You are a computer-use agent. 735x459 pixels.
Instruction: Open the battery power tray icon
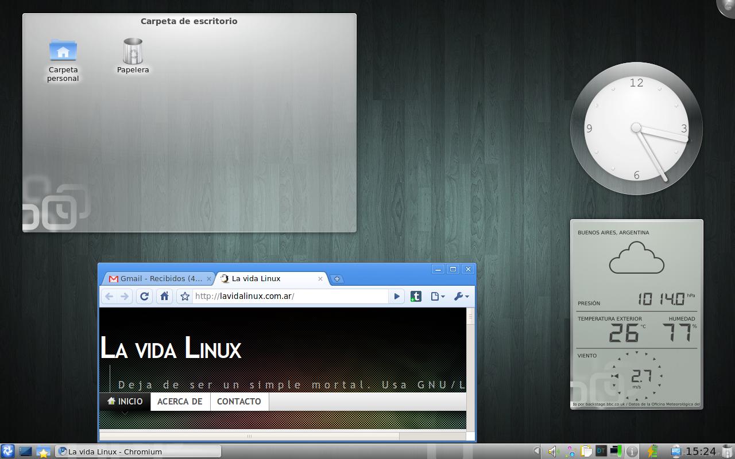tap(652, 452)
